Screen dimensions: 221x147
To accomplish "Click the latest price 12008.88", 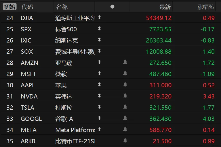I will 159,52.
